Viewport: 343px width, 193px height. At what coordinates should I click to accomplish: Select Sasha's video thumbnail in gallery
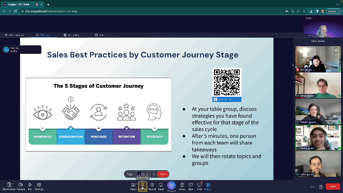pyautogui.click(x=318, y=138)
